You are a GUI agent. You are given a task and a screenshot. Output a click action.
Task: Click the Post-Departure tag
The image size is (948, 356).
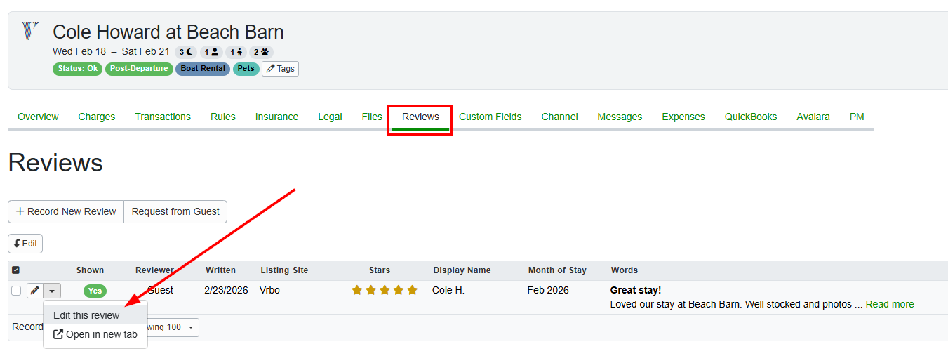139,69
